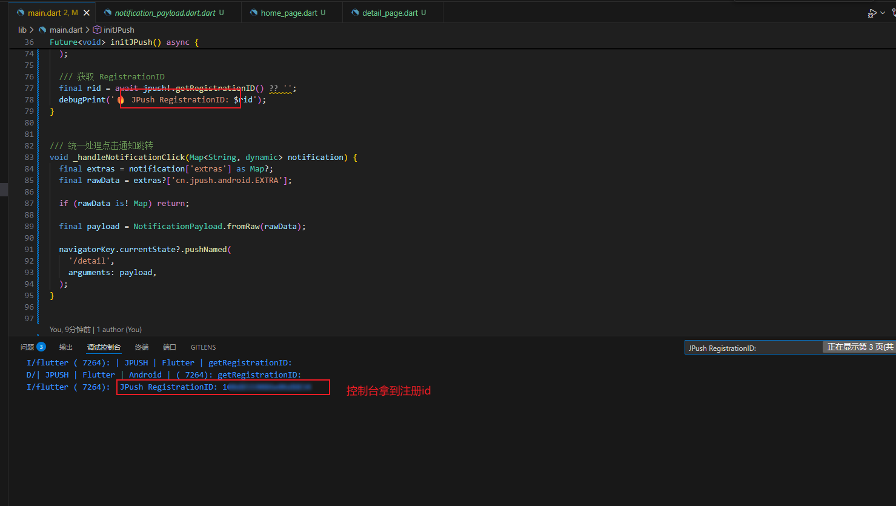This screenshot has width=896, height=506.
Task: Click the problems count badge 3
Action: pos(41,347)
